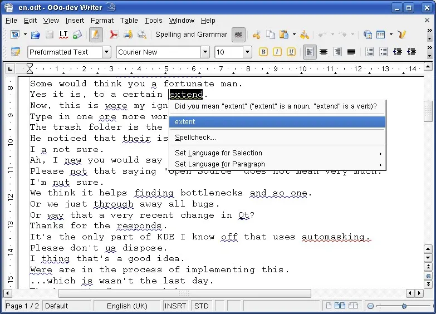Select Justified alignment
The image size is (436, 314).
click(x=351, y=52)
